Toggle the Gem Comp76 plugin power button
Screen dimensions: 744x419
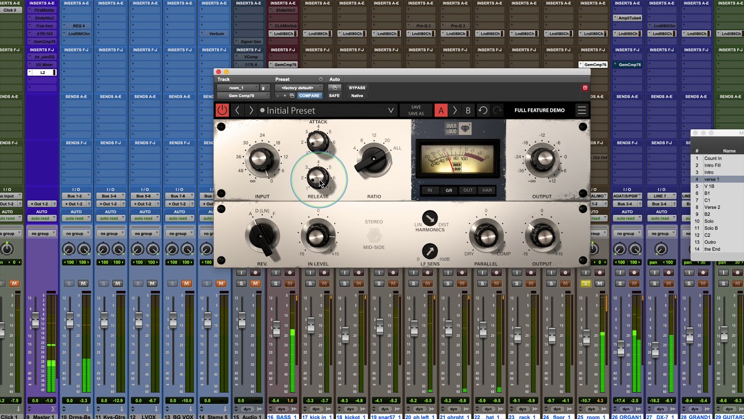pyautogui.click(x=222, y=110)
